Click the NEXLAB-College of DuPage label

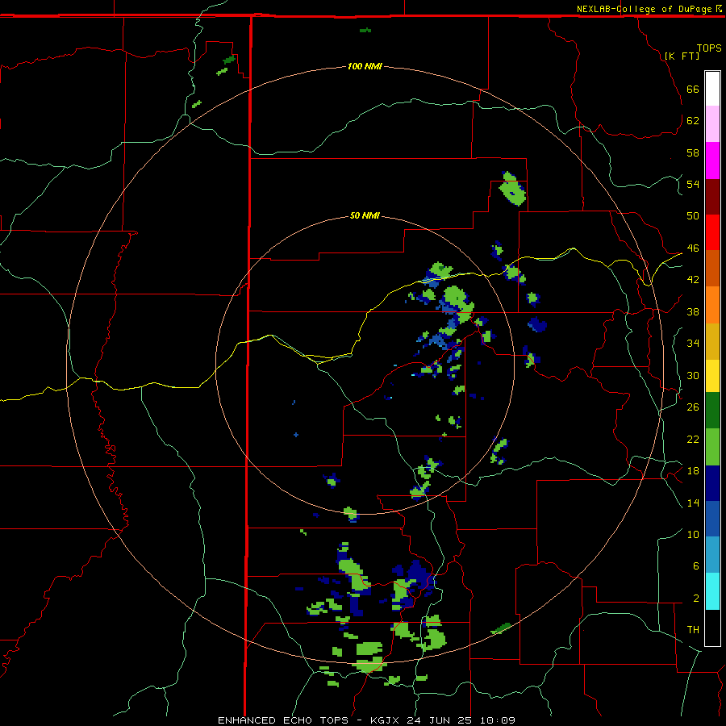[x=644, y=9]
